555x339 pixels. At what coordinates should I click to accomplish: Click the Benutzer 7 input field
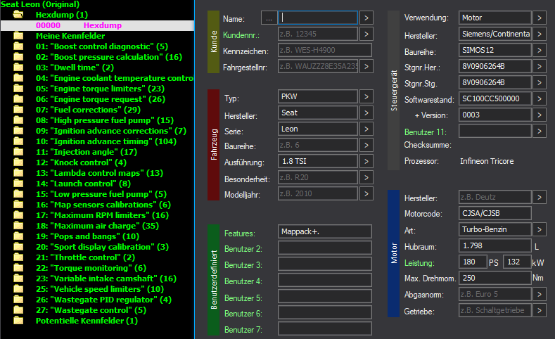[x=325, y=328]
